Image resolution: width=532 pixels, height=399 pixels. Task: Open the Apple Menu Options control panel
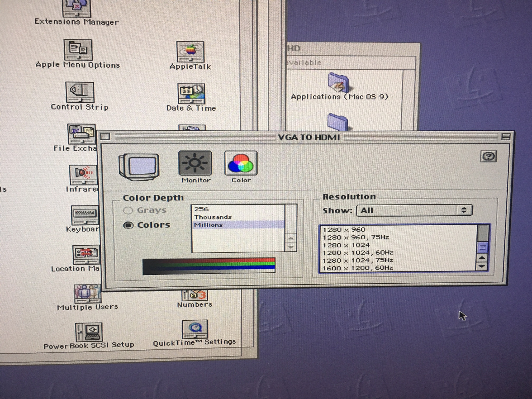[x=78, y=50]
